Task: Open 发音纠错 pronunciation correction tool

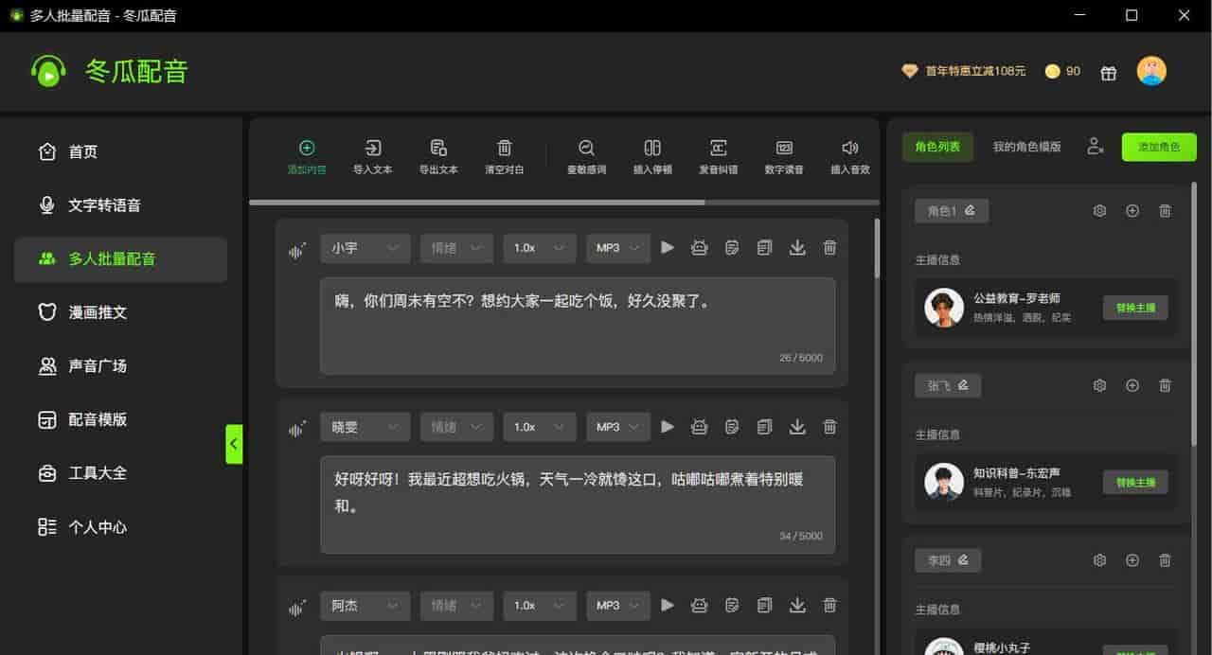Action: pos(719,157)
